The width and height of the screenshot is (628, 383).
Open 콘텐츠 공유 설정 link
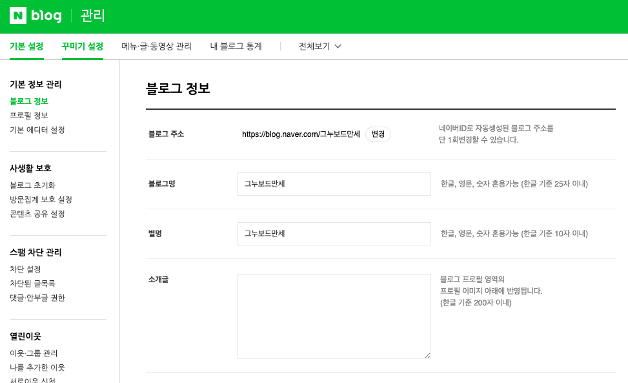tap(37, 214)
